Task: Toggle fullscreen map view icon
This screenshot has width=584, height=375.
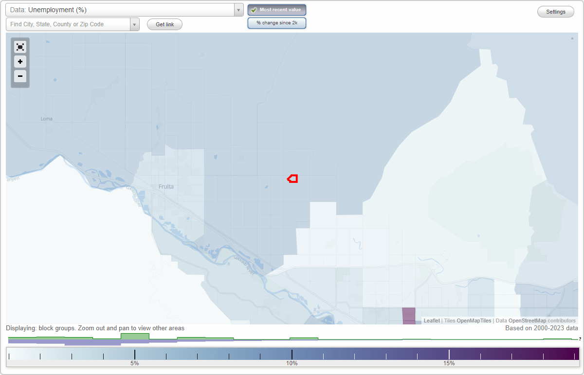Action: coord(20,47)
